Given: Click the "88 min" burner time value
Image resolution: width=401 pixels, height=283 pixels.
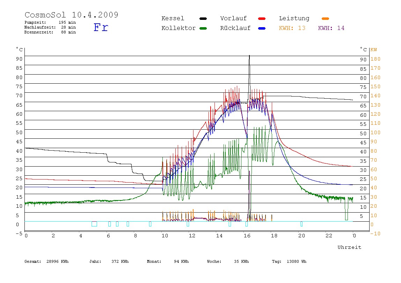Looking at the screenshot, I should tap(68, 32).
